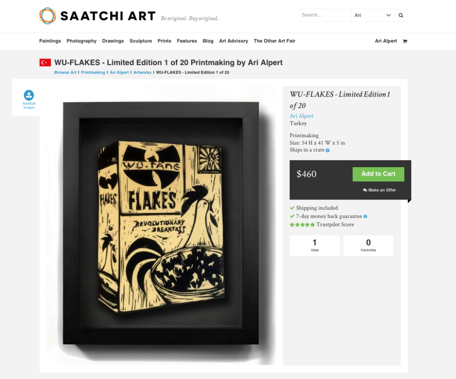This screenshot has width=456, height=379.
Task: Click the crate shipping help icon
Action: (x=327, y=151)
